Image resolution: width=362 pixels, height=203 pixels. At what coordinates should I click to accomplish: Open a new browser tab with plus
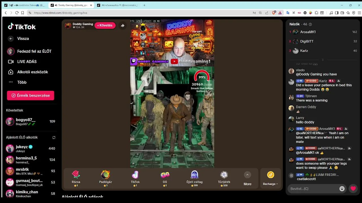click(144, 5)
